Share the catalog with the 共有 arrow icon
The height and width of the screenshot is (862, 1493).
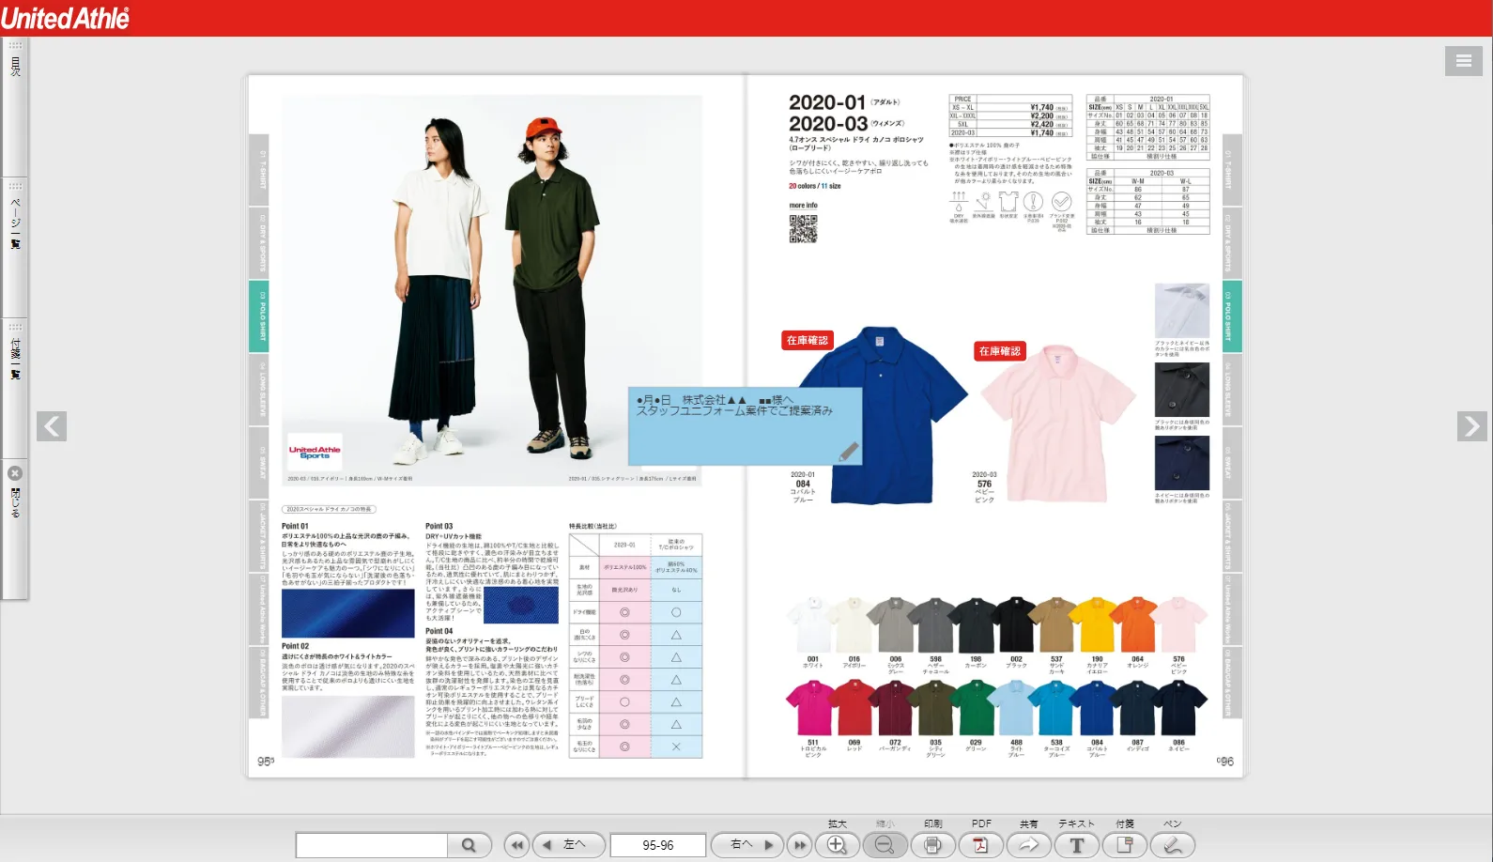pyautogui.click(x=1029, y=845)
